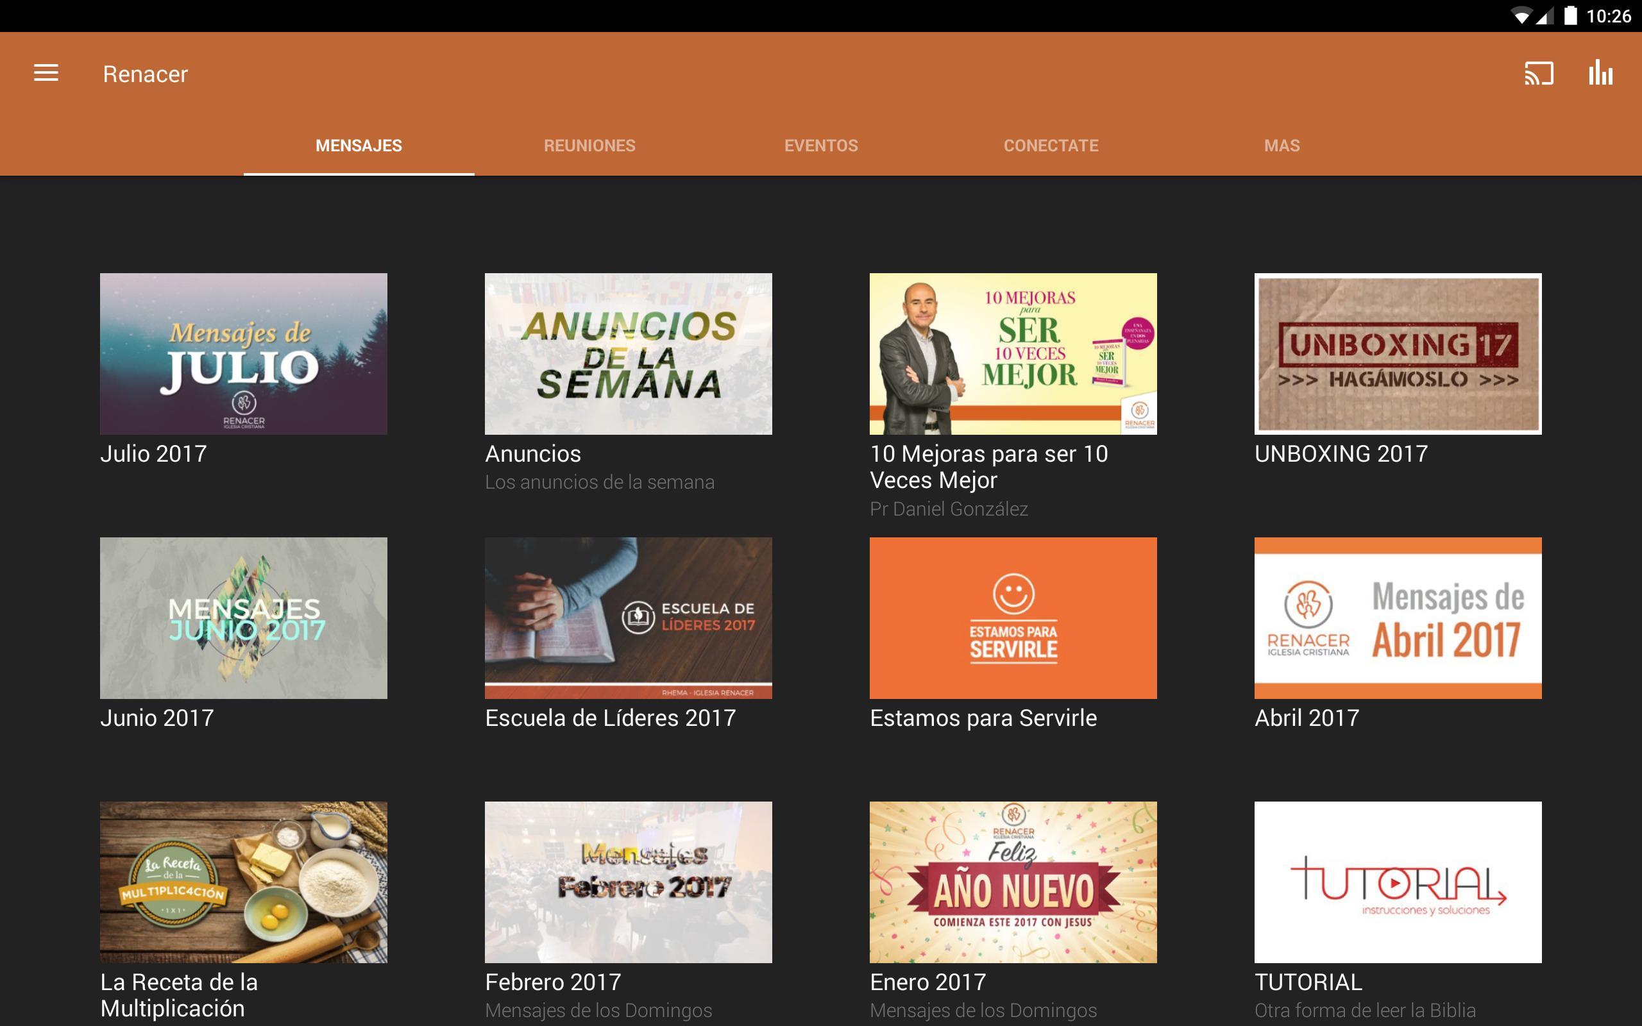Select the 'Enero 2017' title
Screen dimensions: 1642x1026
928,982
